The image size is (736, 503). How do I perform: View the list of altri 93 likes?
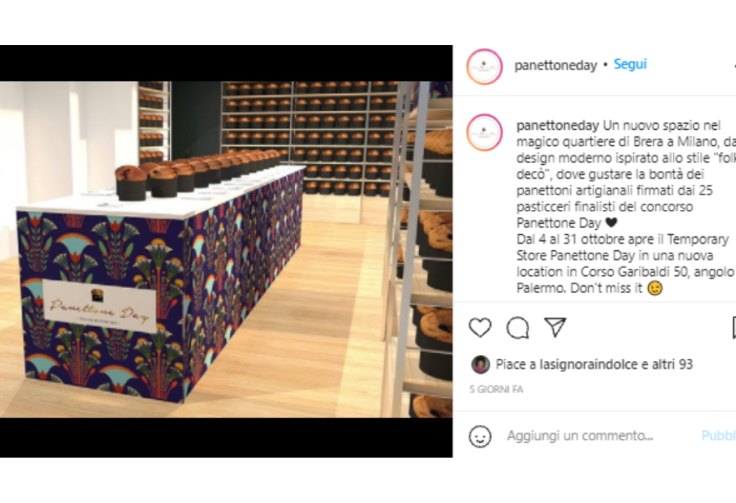pos(672,365)
